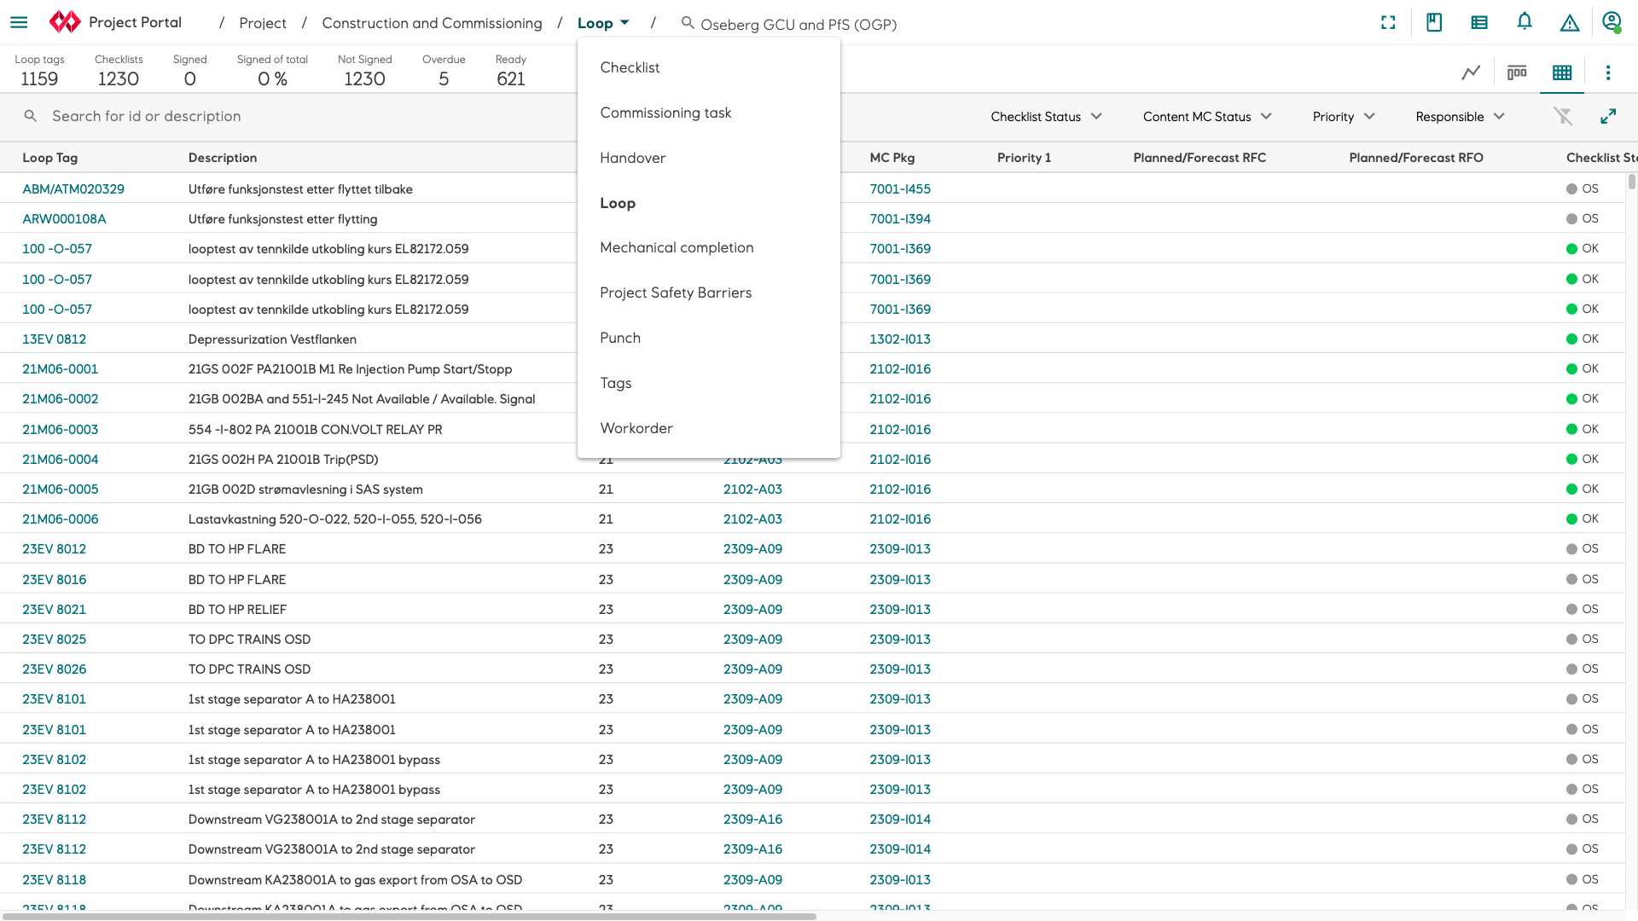The width and height of the screenshot is (1638, 921).
Task: Open the notifications bell
Action: pyautogui.click(x=1525, y=22)
